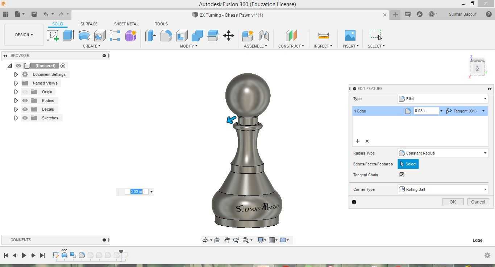Click the radius field in Edit Feature dialog
The height and width of the screenshot is (267, 495).
427,111
